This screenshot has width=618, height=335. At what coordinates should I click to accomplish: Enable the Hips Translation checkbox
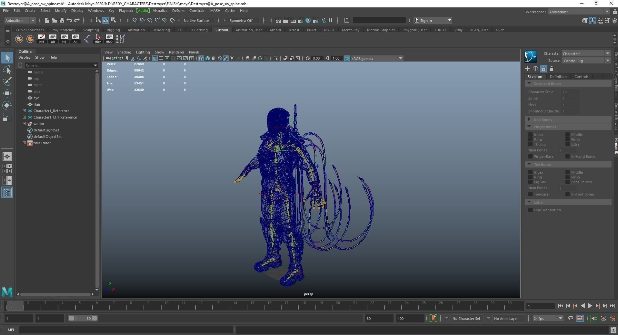click(530, 210)
